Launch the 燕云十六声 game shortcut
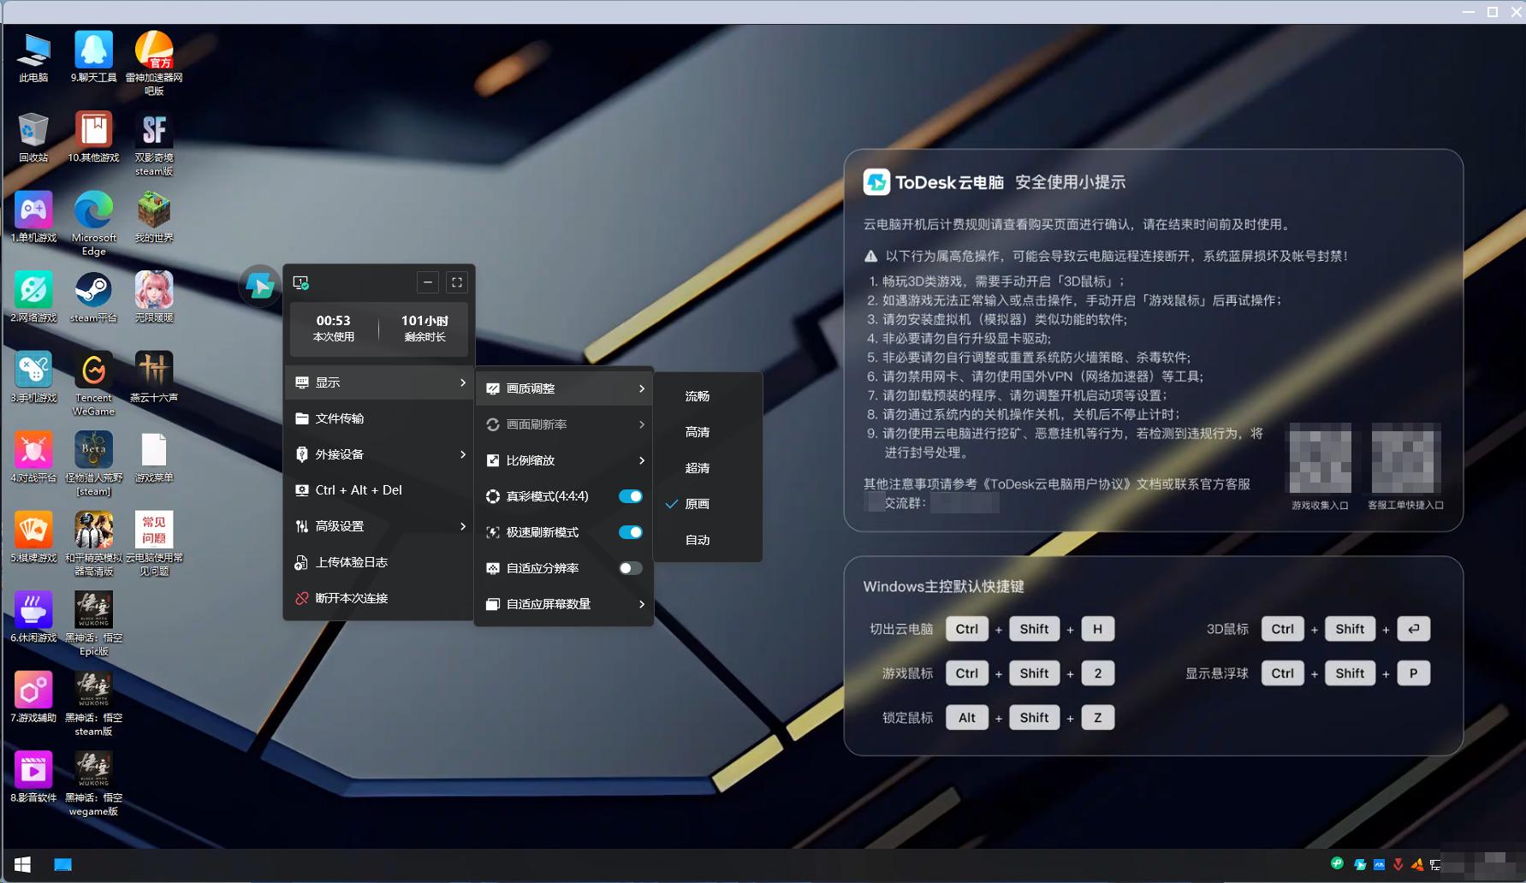Screen dimensions: 1526x883 tap(154, 377)
